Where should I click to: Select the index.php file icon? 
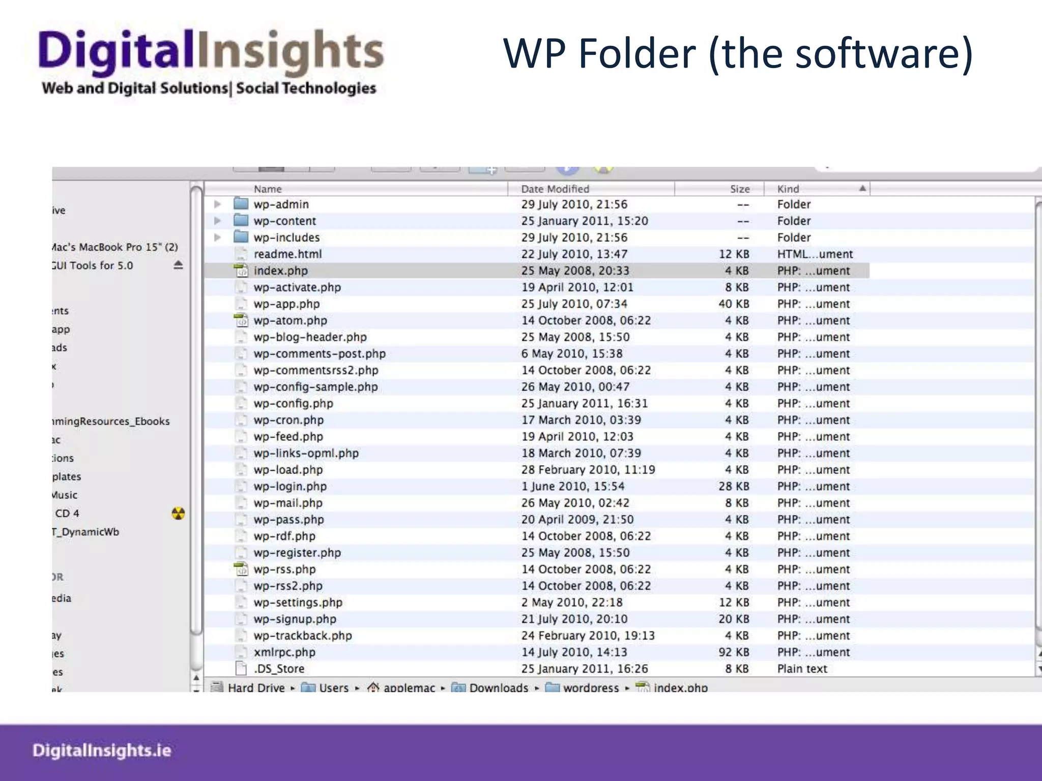[x=241, y=271]
